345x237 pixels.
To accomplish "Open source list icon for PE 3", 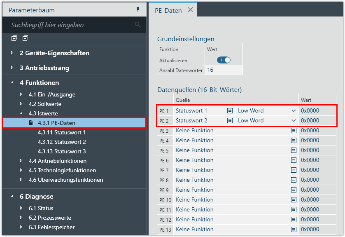I will tap(294, 130).
